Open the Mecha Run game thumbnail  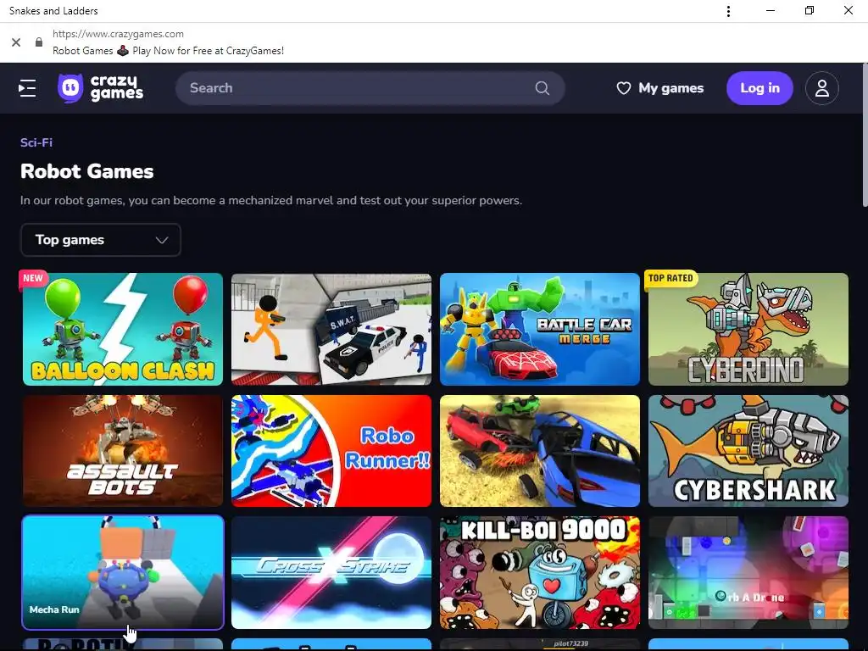(x=122, y=572)
